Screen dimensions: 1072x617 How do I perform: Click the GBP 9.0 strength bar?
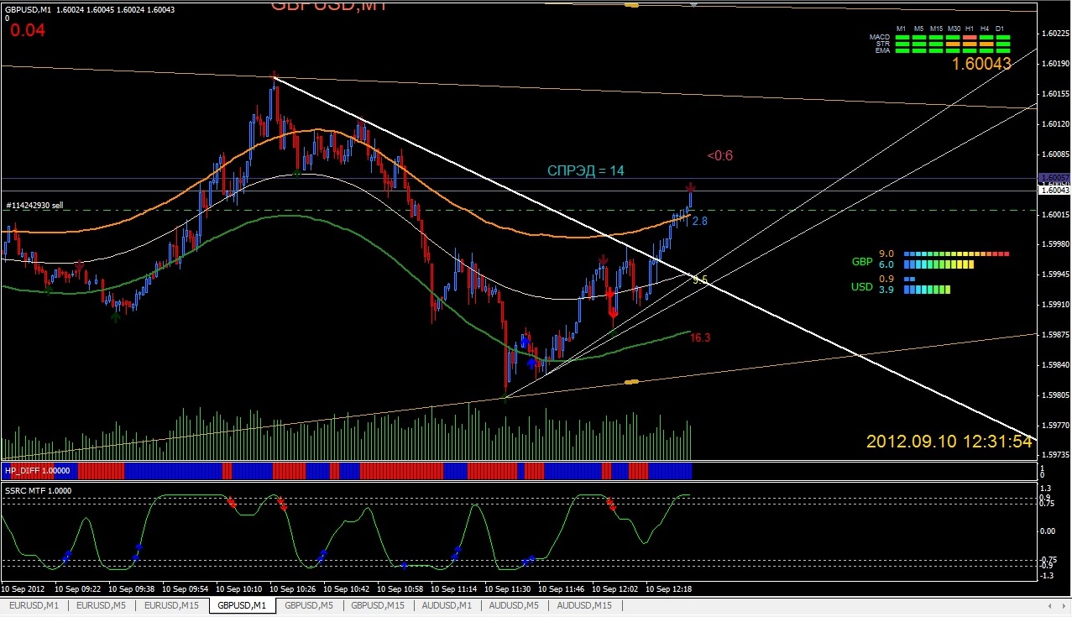click(x=956, y=253)
